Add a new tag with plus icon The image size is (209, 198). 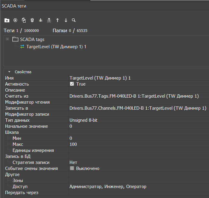tap(15, 20)
